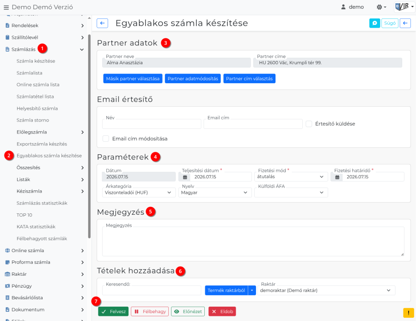This screenshot has width=416, height=321.
Task: Open the Árkategória dropdown
Action: (x=139, y=193)
